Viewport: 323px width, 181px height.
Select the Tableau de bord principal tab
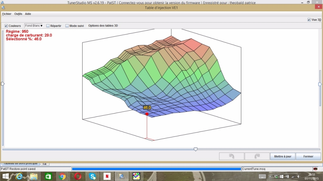(21, 163)
